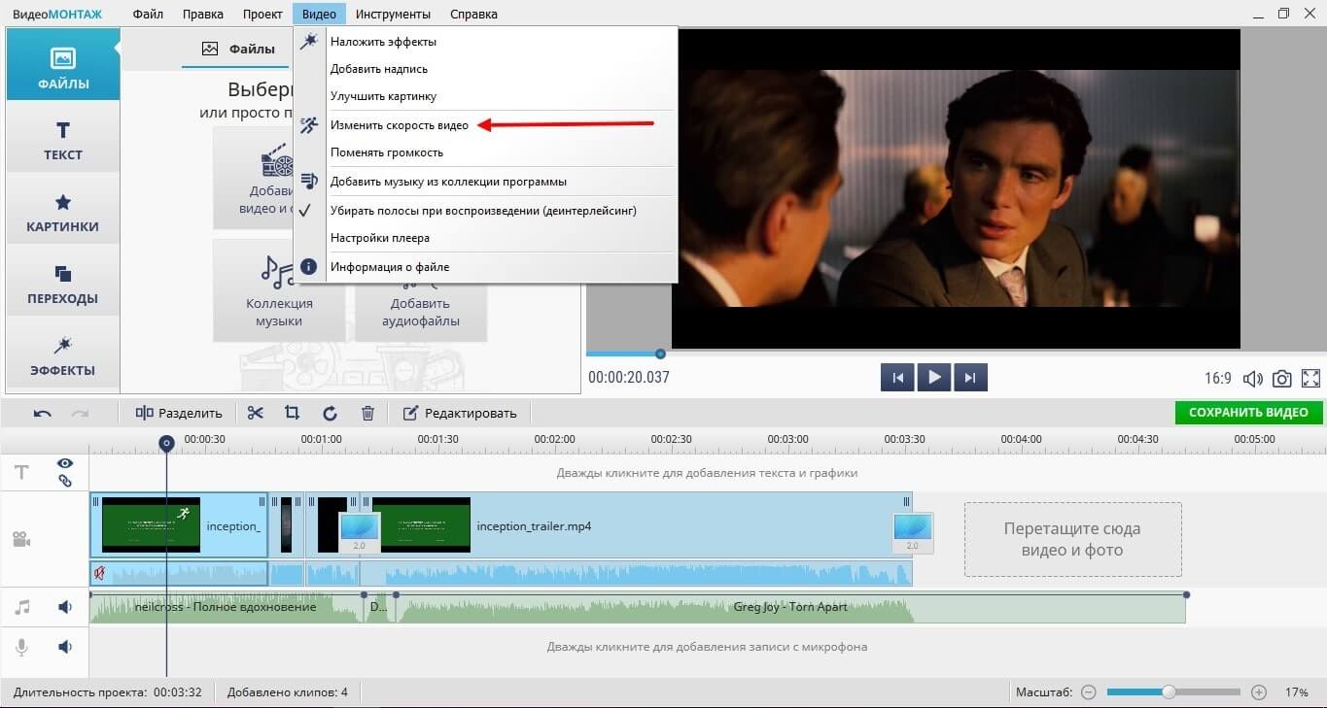The image size is (1327, 708).
Task: Mute the microphone track speaker
Action: click(x=65, y=646)
